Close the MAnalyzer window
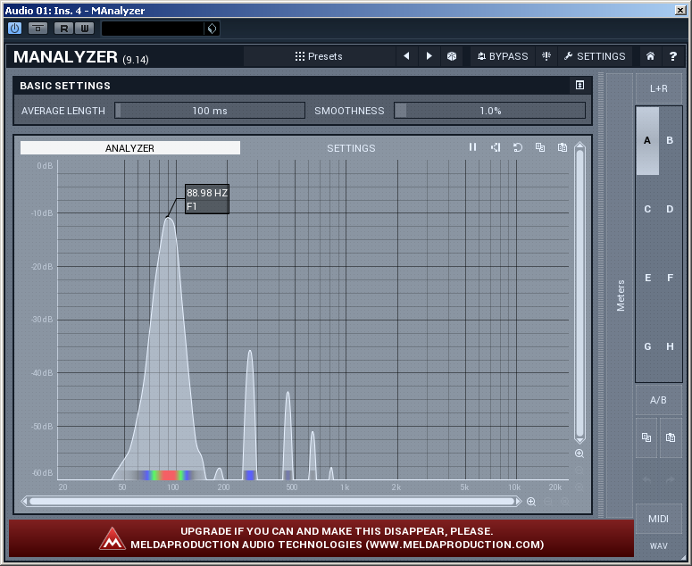692x566 pixels. point(680,10)
